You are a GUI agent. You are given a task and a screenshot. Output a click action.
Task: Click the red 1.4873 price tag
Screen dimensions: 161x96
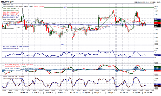pos(157,23)
